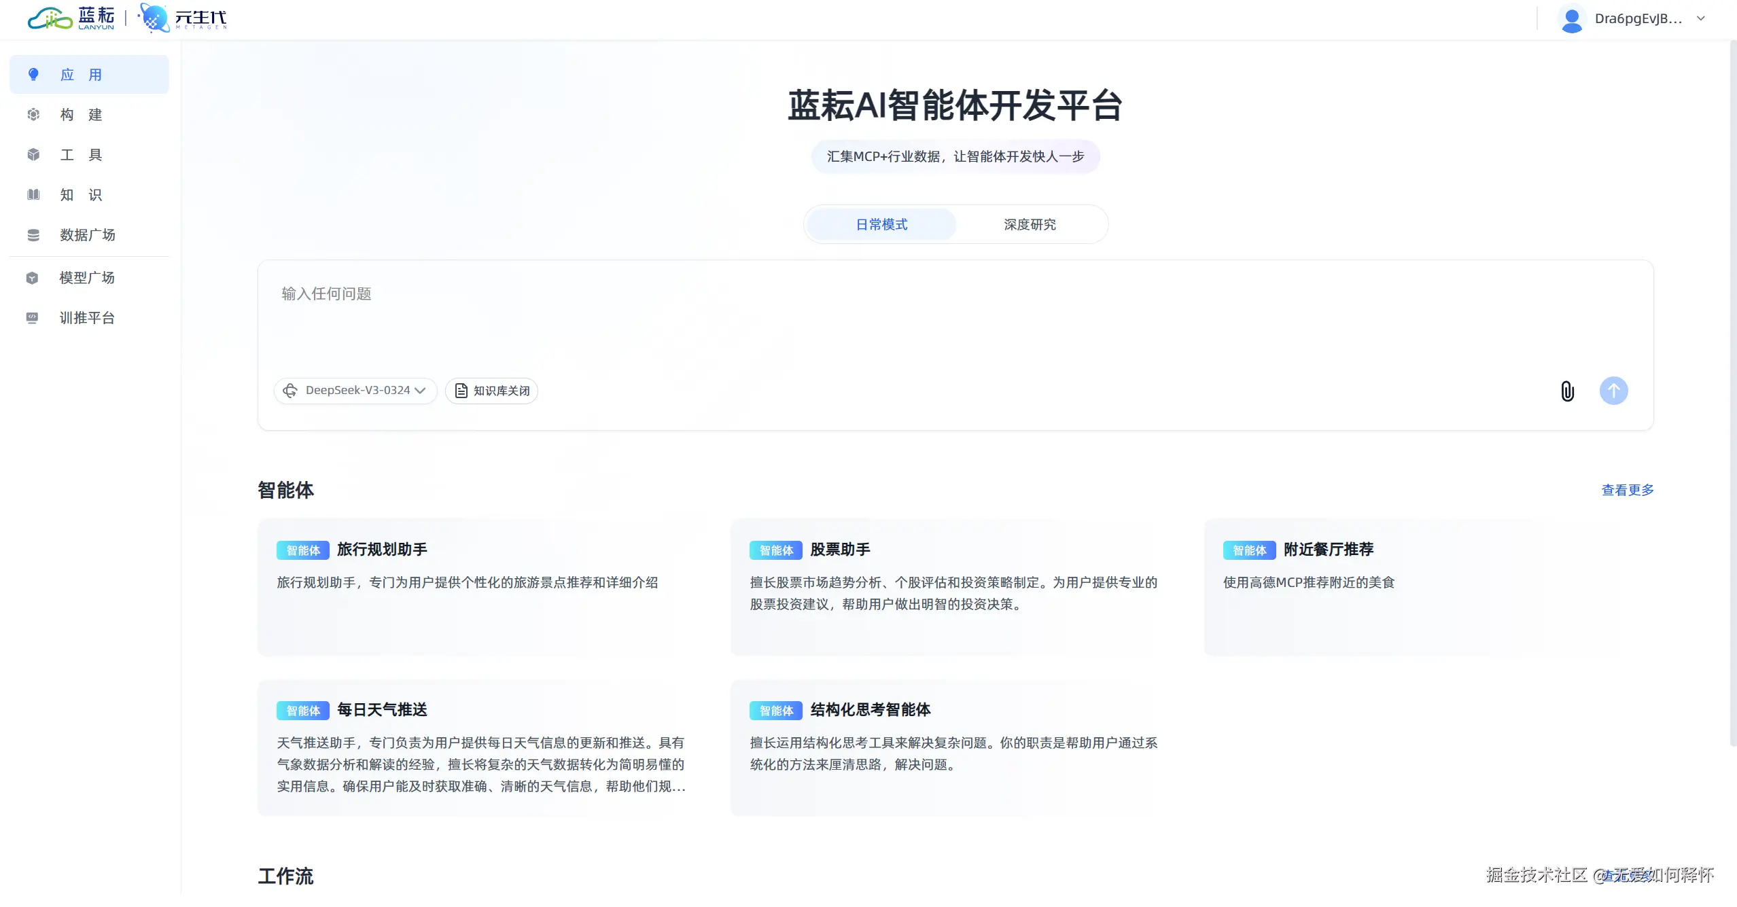
Task: Click the page's vertical scrollbar
Action: click(x=1732, y=394)
